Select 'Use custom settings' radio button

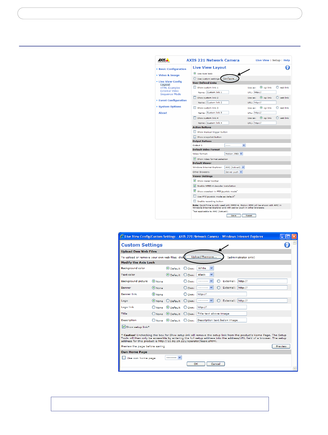[195, 79]
